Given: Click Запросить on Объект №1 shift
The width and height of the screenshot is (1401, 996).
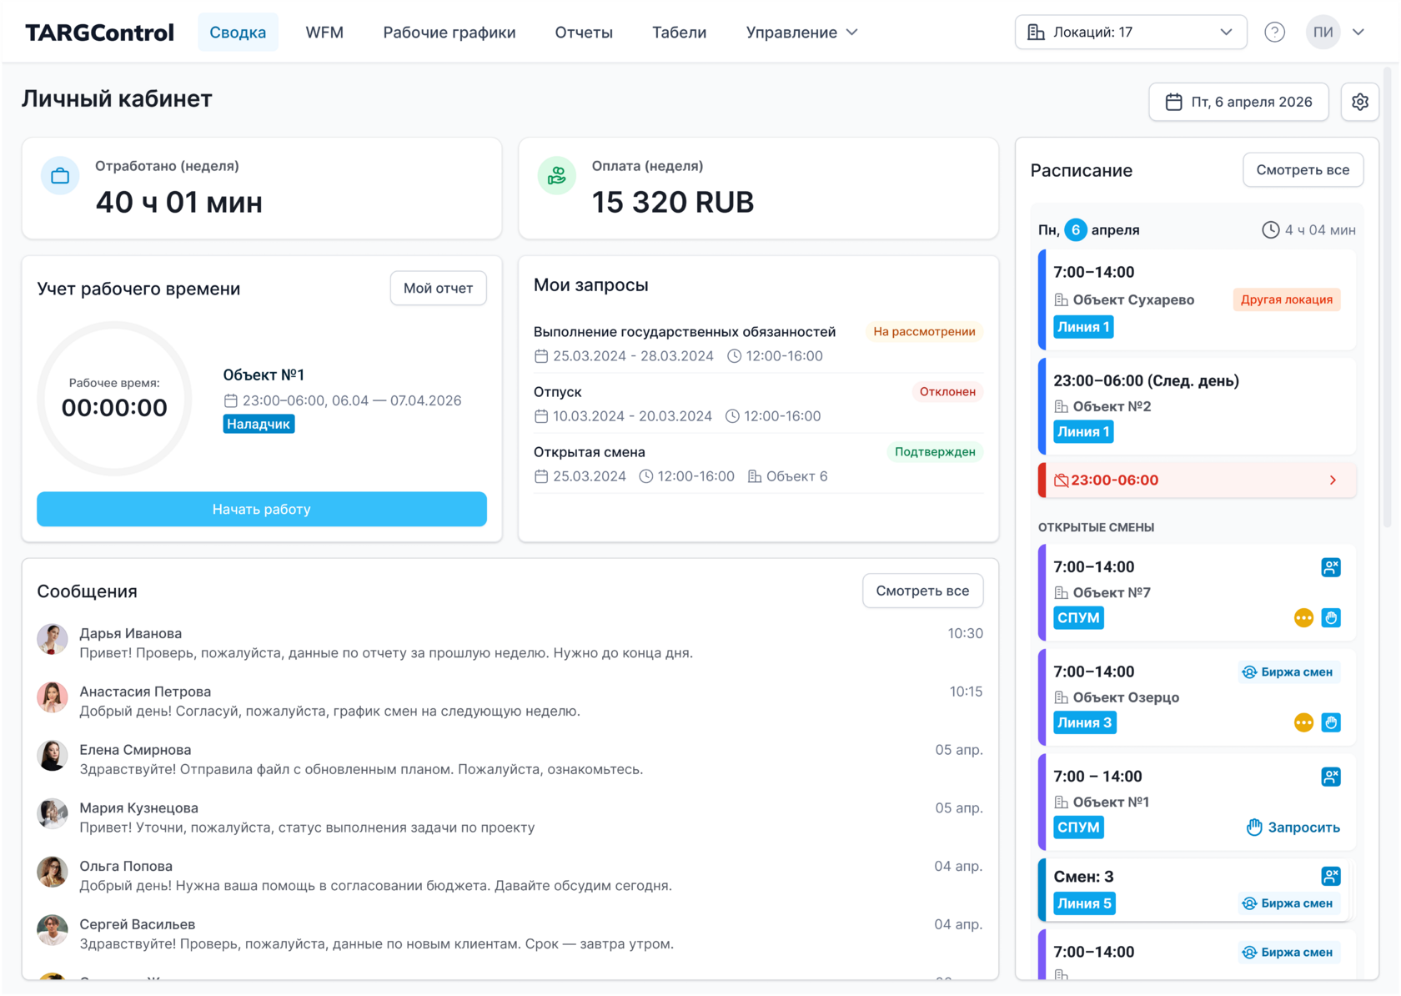Looking at the screenshot, I should point(1293,827).
